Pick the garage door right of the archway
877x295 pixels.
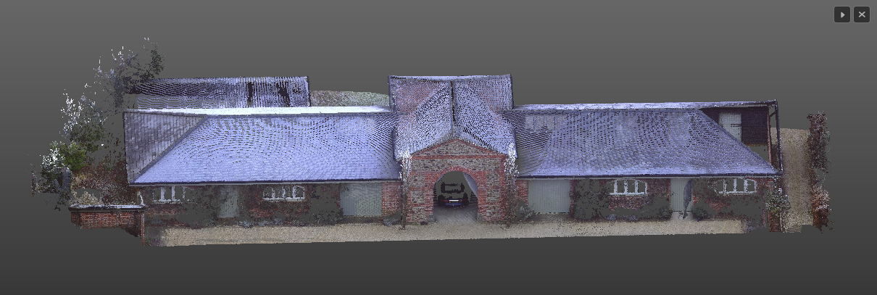tap(549, 196)
